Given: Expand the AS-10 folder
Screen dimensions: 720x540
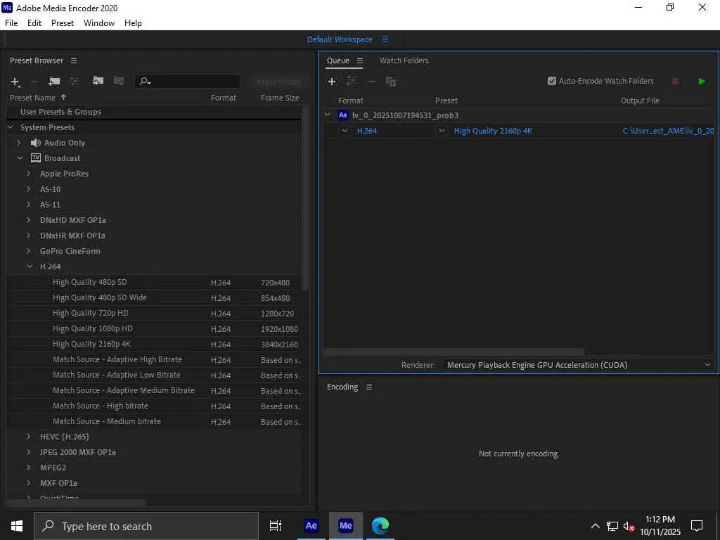Looking at the screenshot, I should click(x=28, y=189).
